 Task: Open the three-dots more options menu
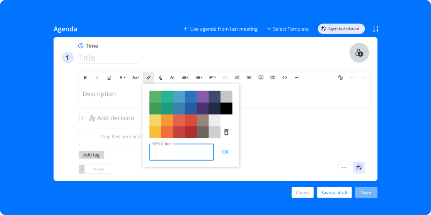pyautogui.click(x=344, y=167)
